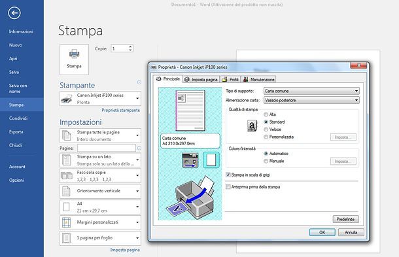Click the sheet icon in 1 pagina per foglio

[x=67, y=238]
